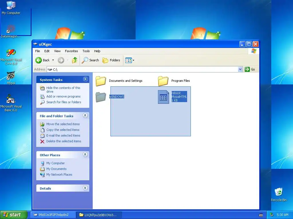The height and width of the screenshot is (219, 293).
Task: Select the Program Files folder icon
Action: click(x=163, y=81)
